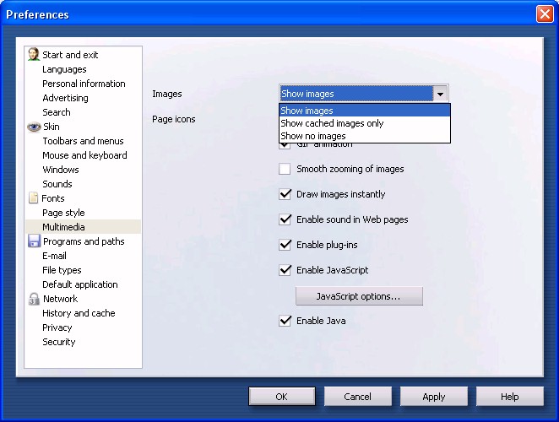The width and height of the screenshot is (559, 422).
Task: Go to History and cache settings
Action: tap(79, 313)
